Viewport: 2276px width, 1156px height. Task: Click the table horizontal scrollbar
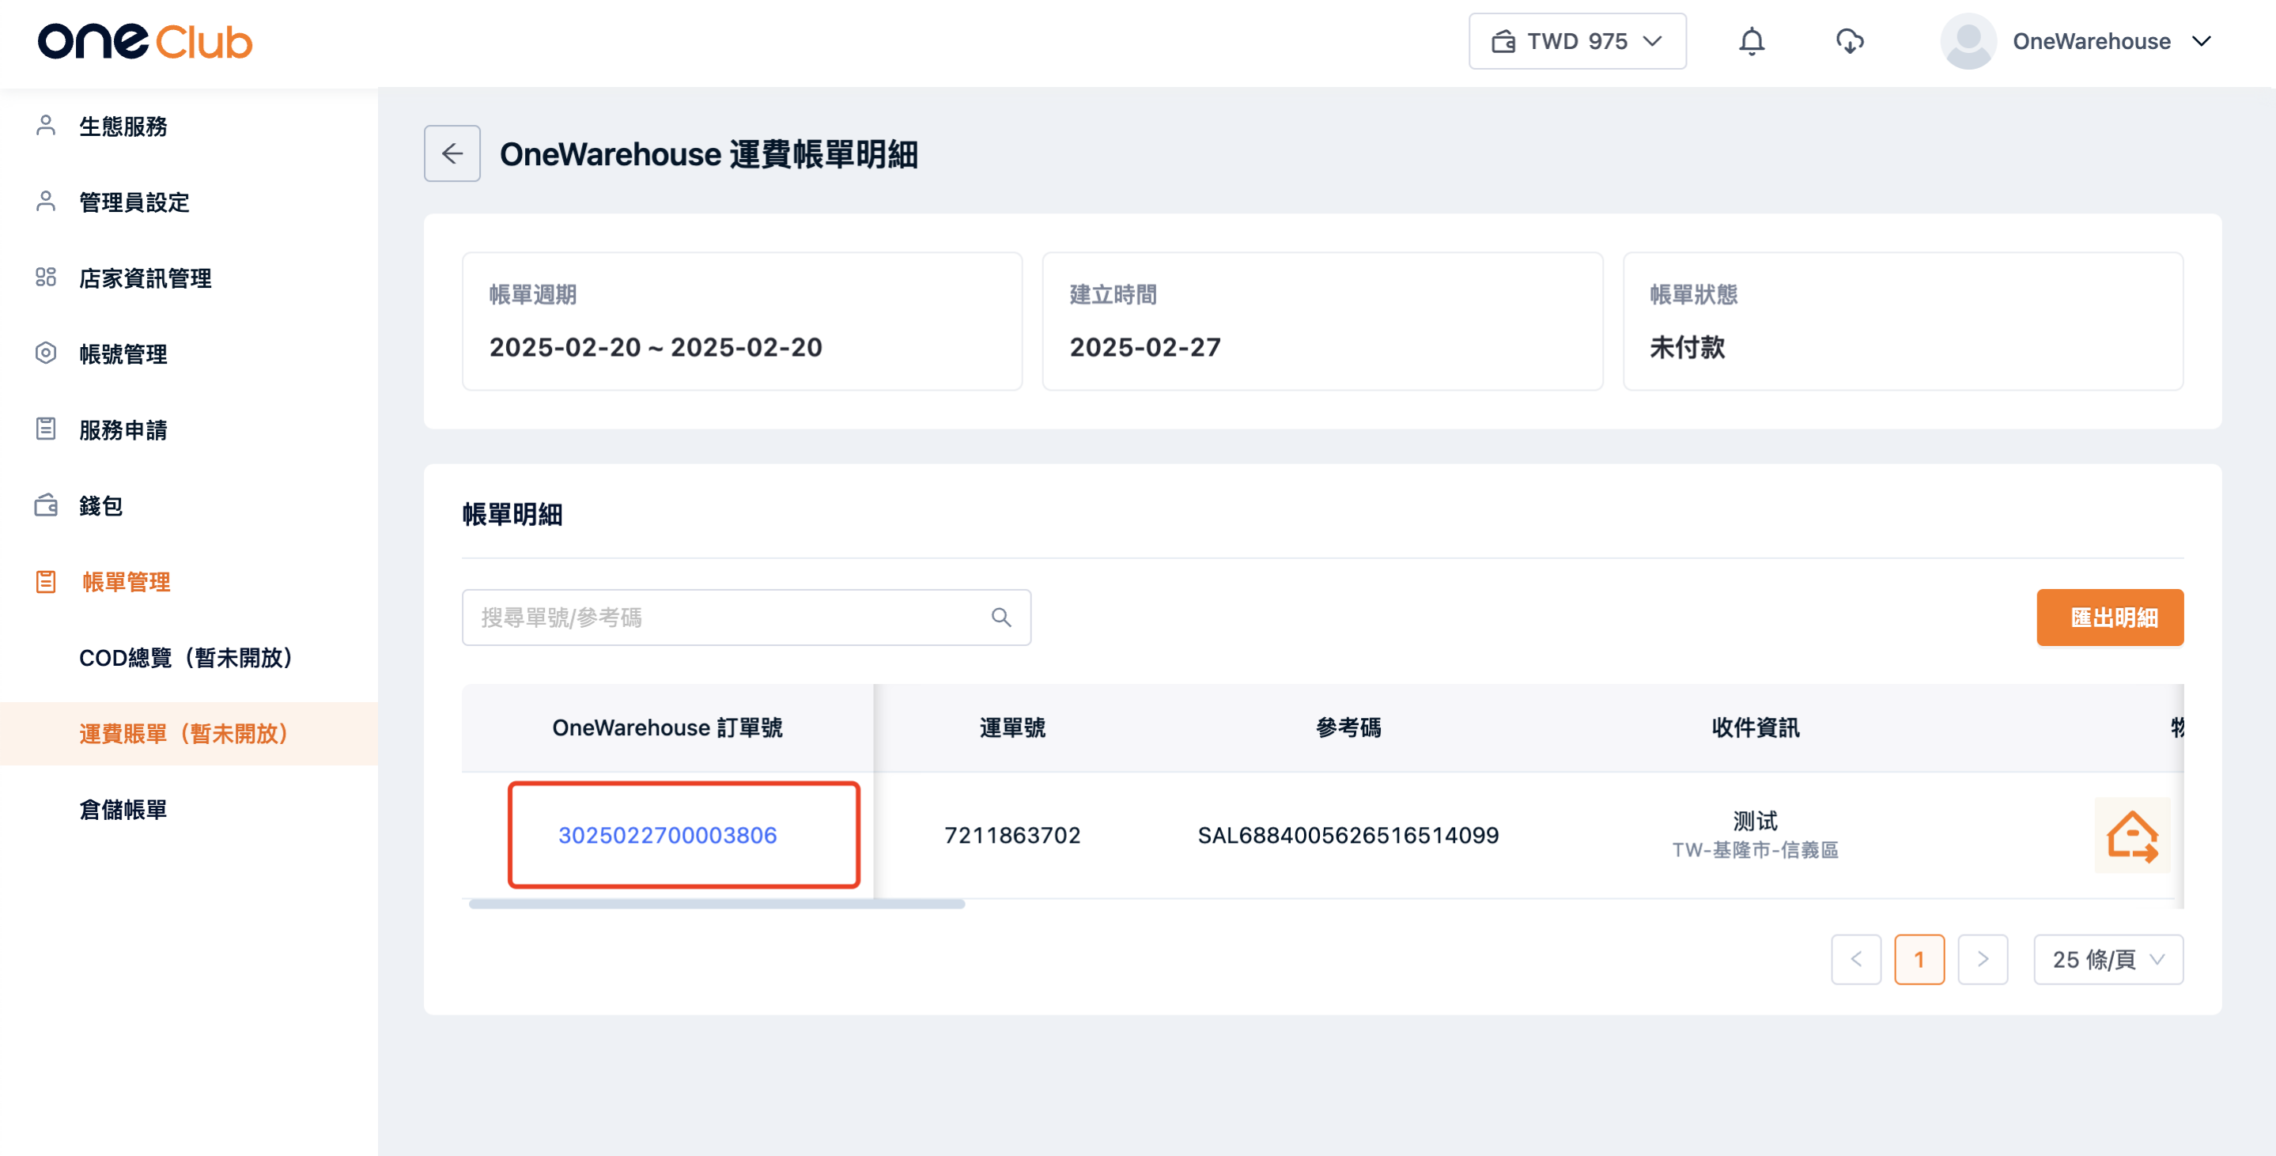pyautogui.click(x=716, y=904)
